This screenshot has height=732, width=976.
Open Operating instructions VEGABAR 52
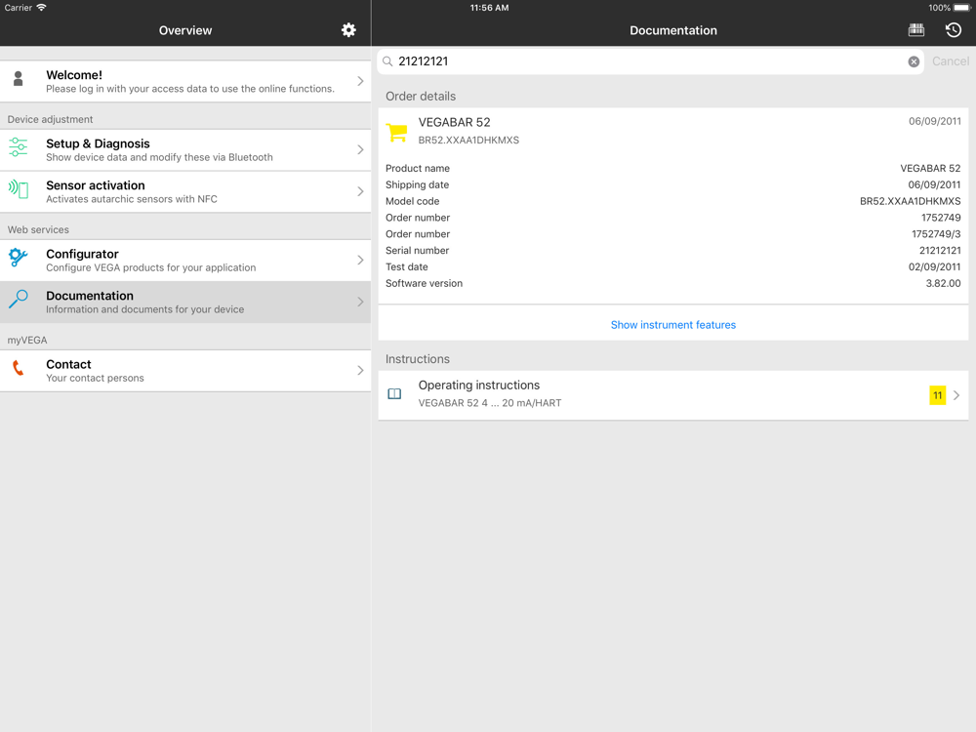click(x=672, y=394)
